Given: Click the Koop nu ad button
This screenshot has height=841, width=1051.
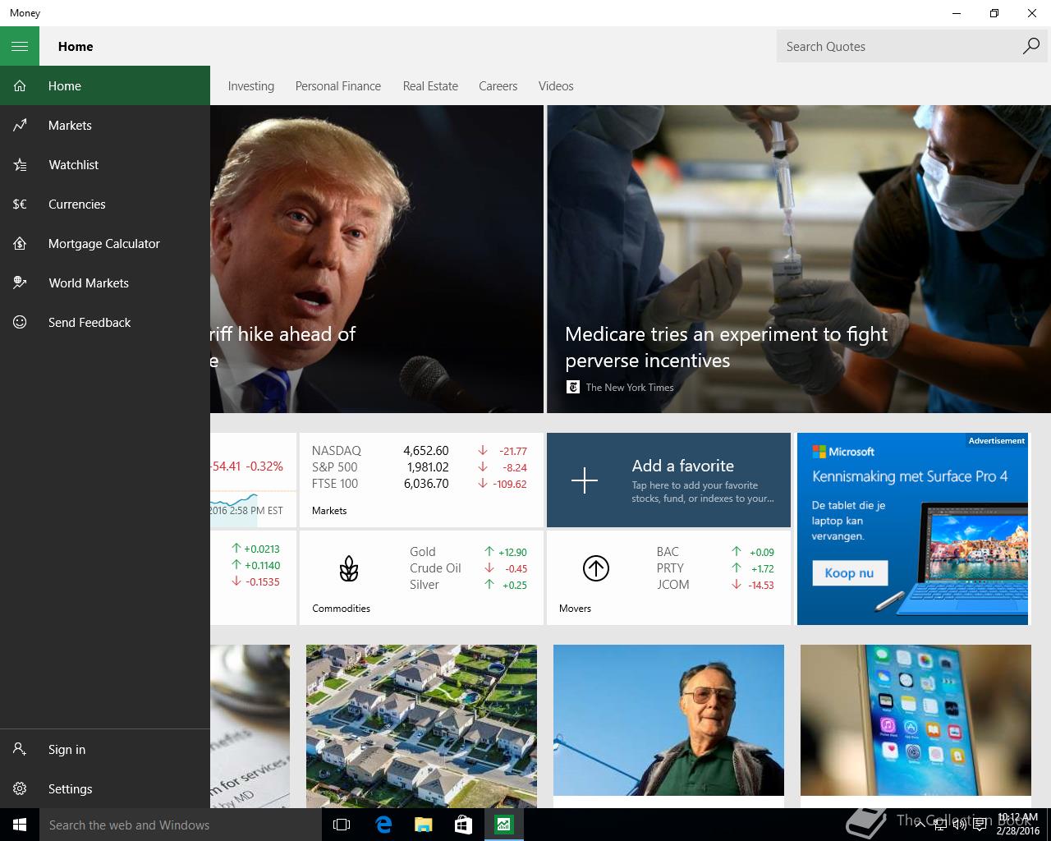Looking at the screenshot, I should [x=850, y=572].
